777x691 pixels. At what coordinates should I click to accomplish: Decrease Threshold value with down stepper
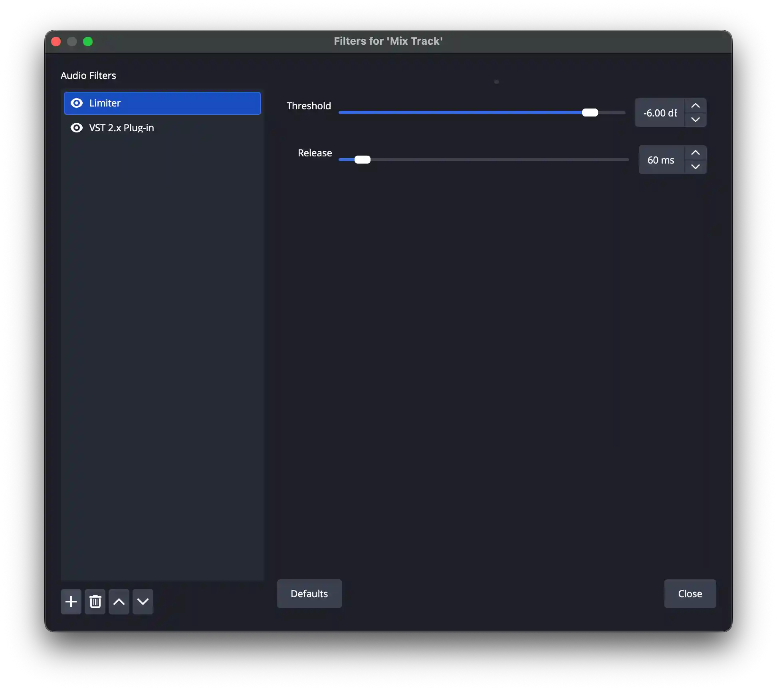(695, 120)
